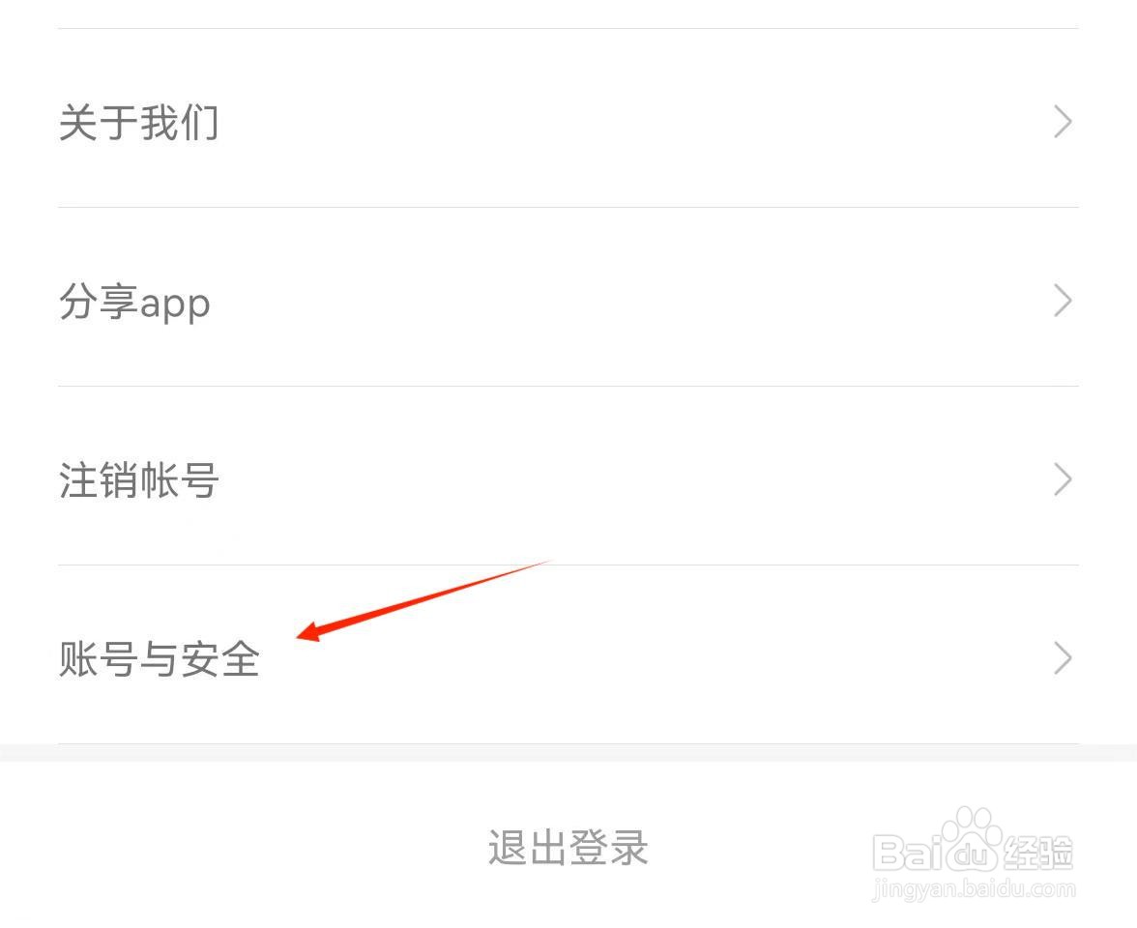Click the jingyan.baidu.com watermark URL

pos(974,889)
